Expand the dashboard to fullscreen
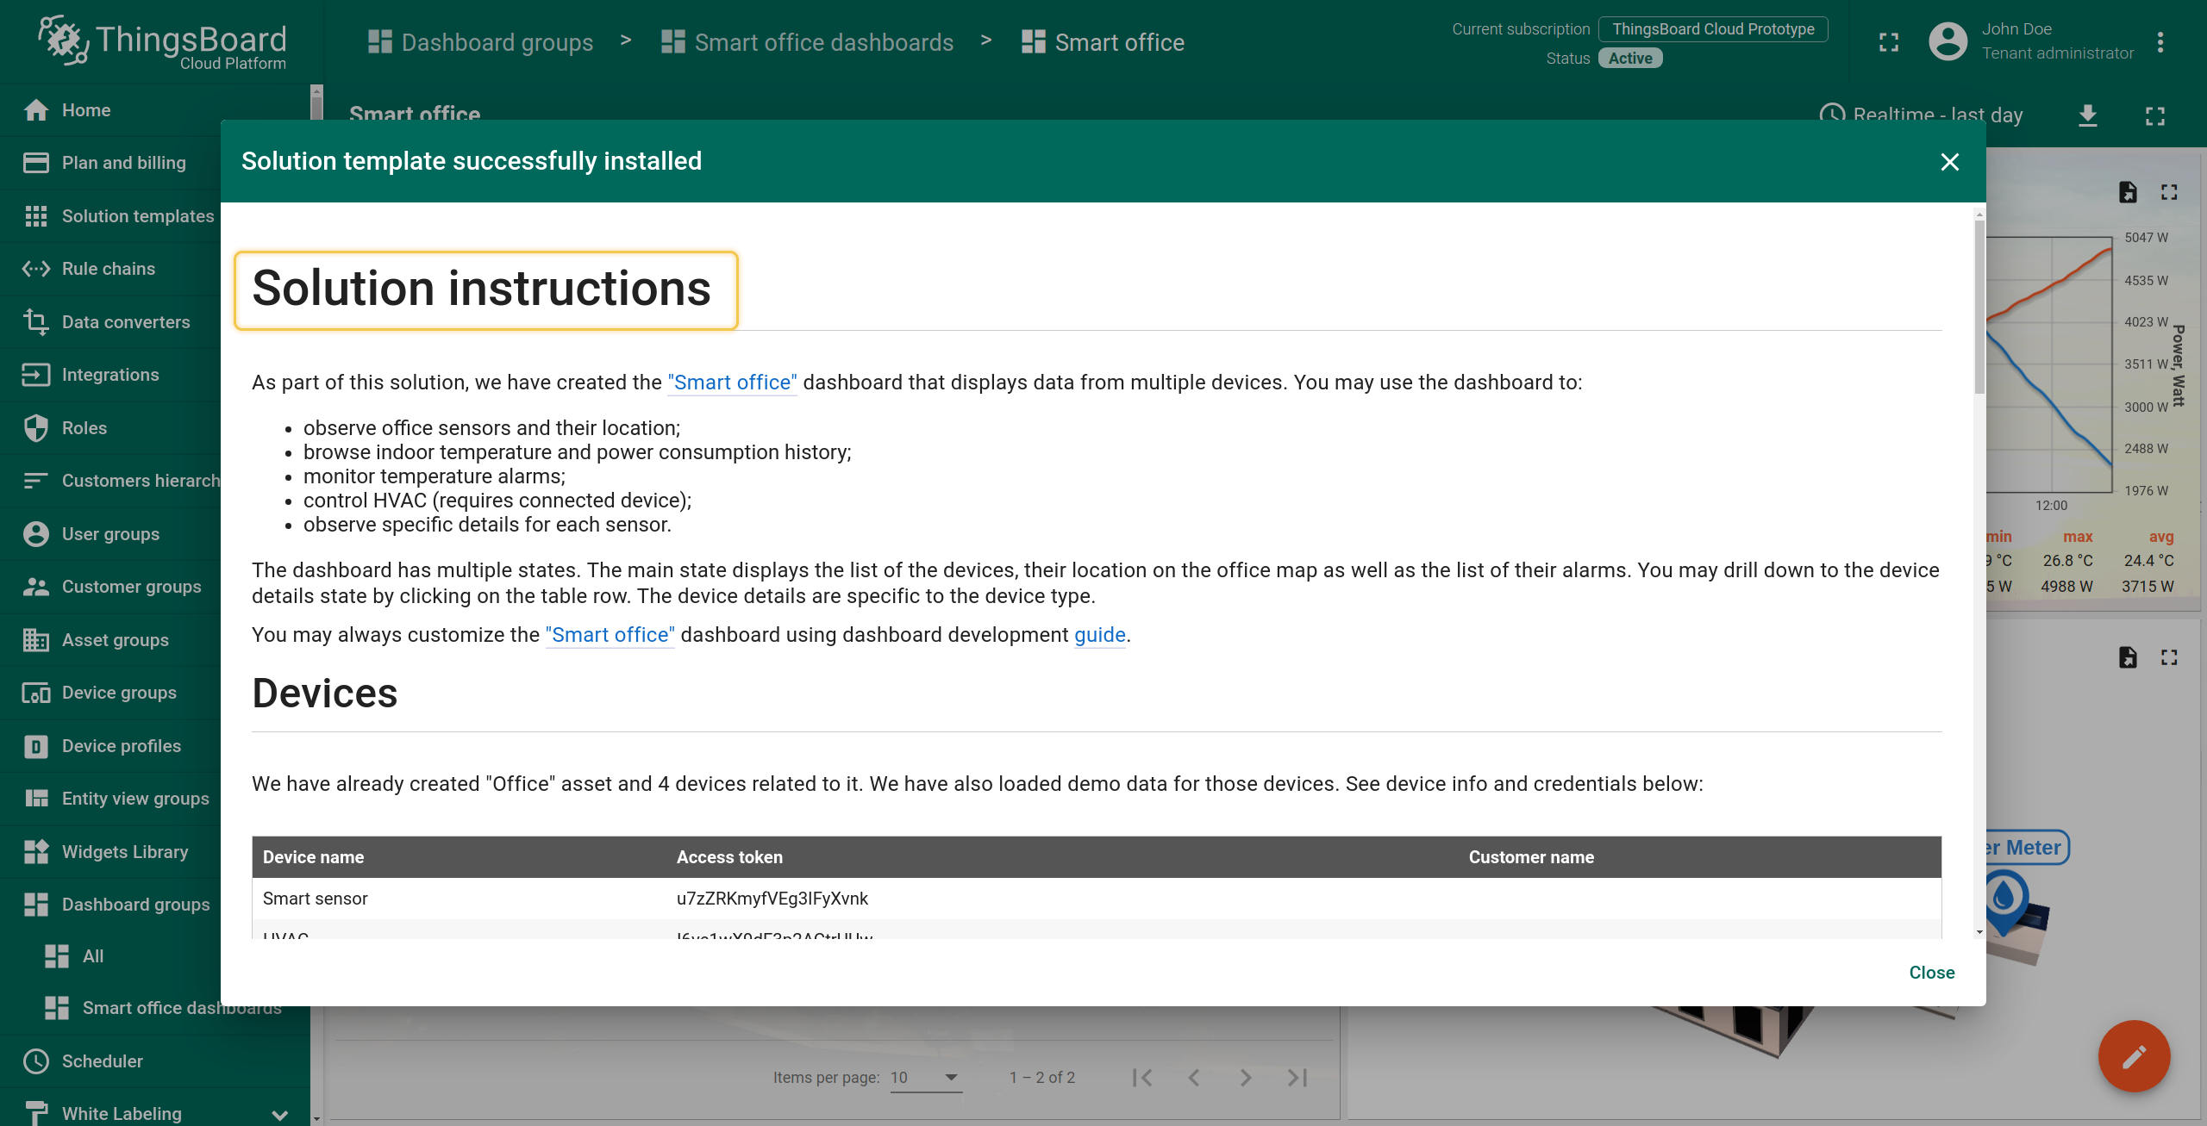This screenshot has height=1126, width=2207. click(2155, 115)
